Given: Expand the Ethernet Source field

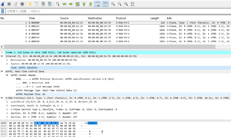Looking at the screenshot, I should 7,64.
